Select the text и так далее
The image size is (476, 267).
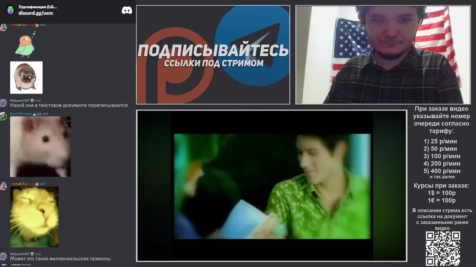[x=442, y=177]
